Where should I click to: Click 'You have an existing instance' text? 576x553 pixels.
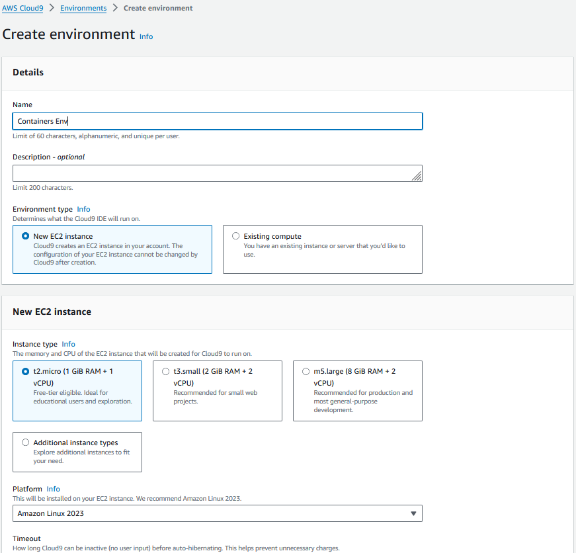coord(324,250)
